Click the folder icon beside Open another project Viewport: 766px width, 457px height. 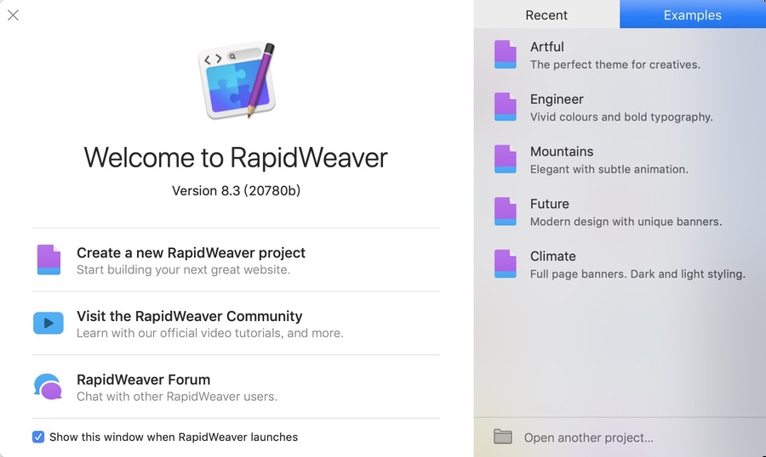point(503,437)
